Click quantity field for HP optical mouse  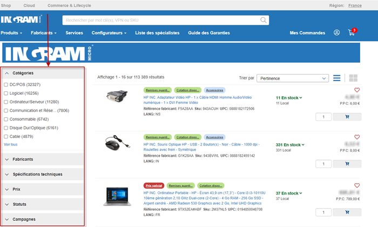click(x=323, y=164)
